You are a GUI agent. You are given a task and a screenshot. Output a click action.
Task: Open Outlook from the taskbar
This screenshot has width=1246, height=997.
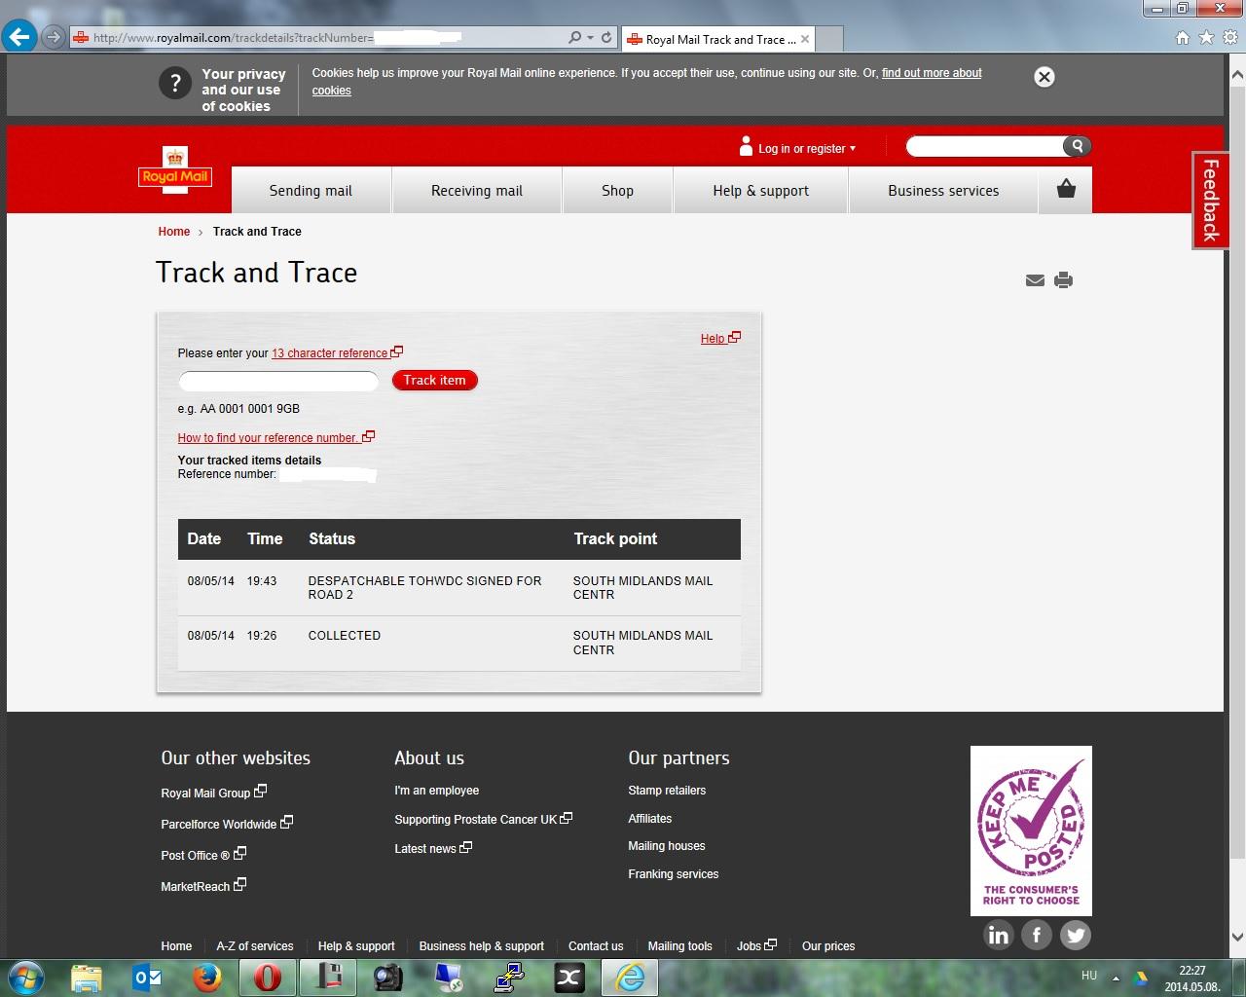point(147,978)
